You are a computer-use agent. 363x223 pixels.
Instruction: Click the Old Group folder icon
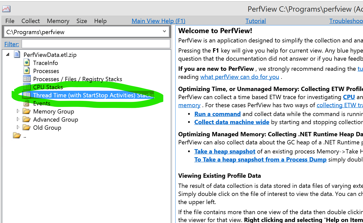[26, 127]
